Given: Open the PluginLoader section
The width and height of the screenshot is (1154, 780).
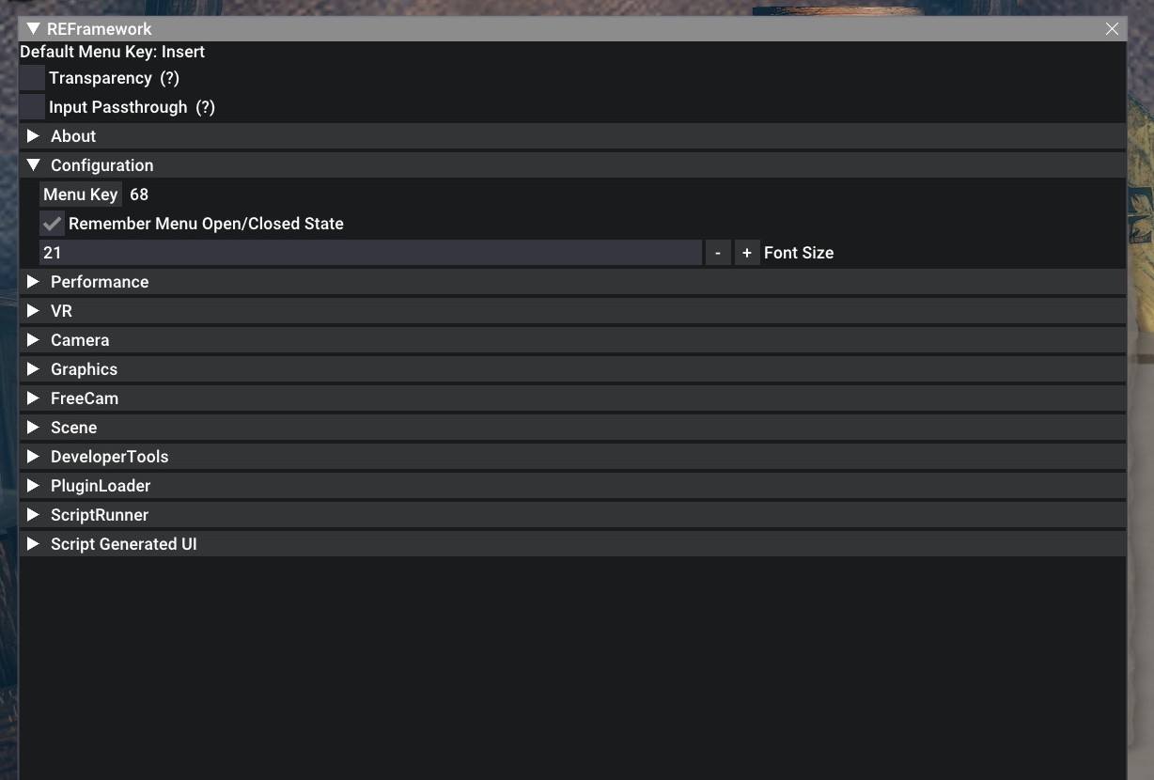Looking at the screenshot, I should tap(572, 486).
